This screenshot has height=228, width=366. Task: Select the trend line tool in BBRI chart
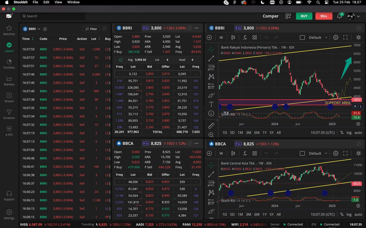click(211, 58)
